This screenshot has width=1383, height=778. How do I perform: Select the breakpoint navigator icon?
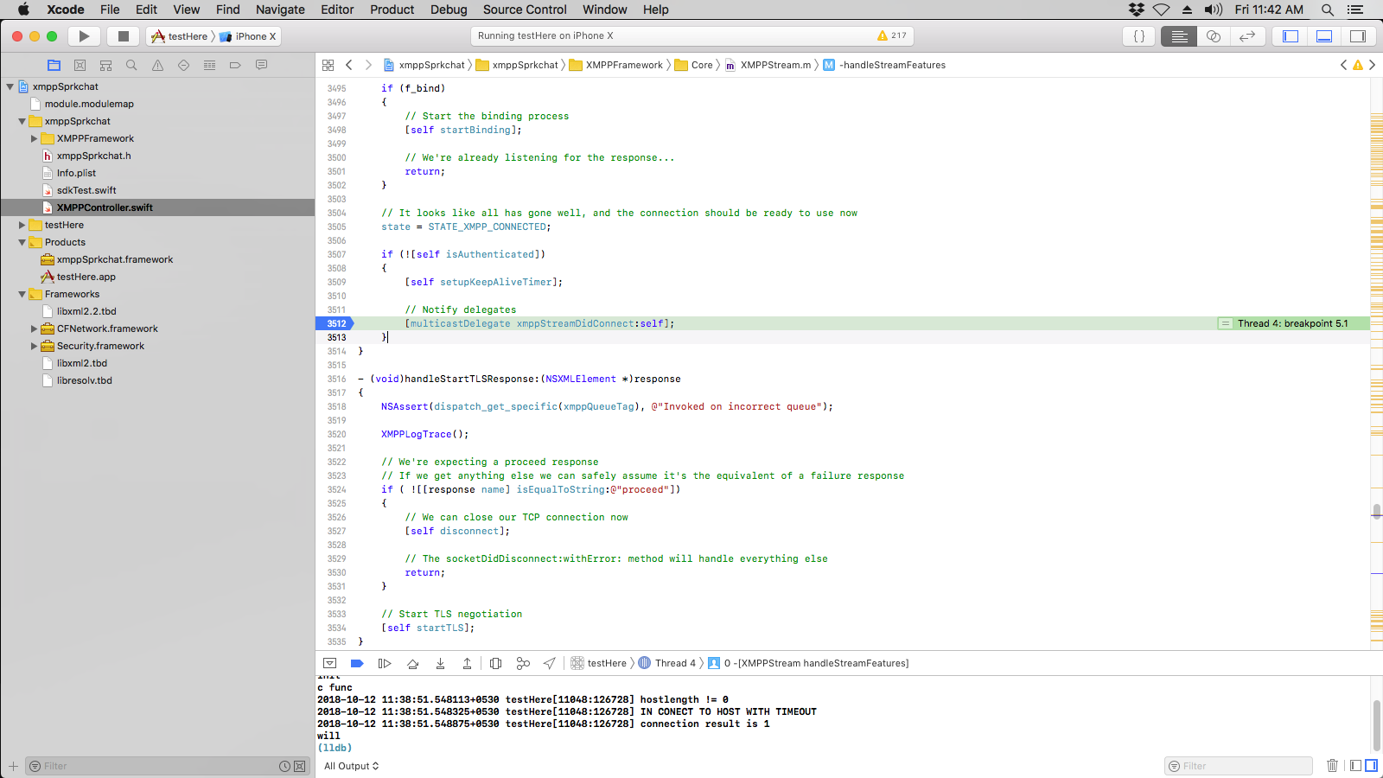(235, 65)
